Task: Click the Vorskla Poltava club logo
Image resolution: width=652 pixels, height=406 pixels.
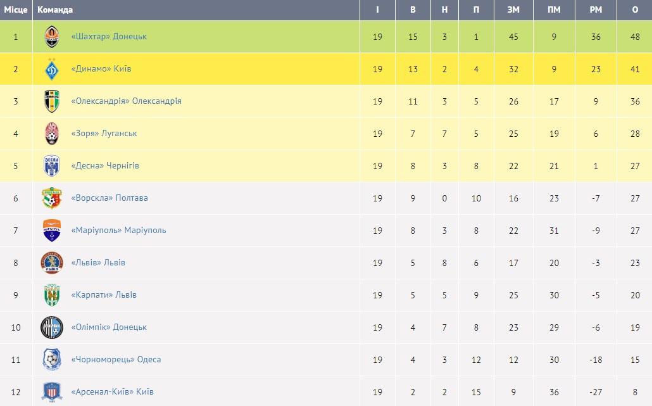Action: tap(52, 198)
